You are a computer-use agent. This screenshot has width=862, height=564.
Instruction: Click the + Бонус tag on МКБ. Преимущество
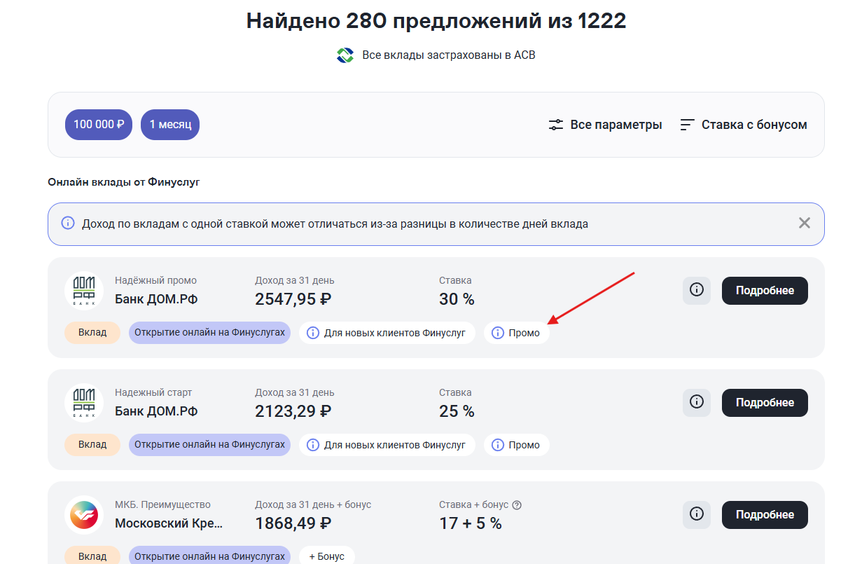click(327, 556)
